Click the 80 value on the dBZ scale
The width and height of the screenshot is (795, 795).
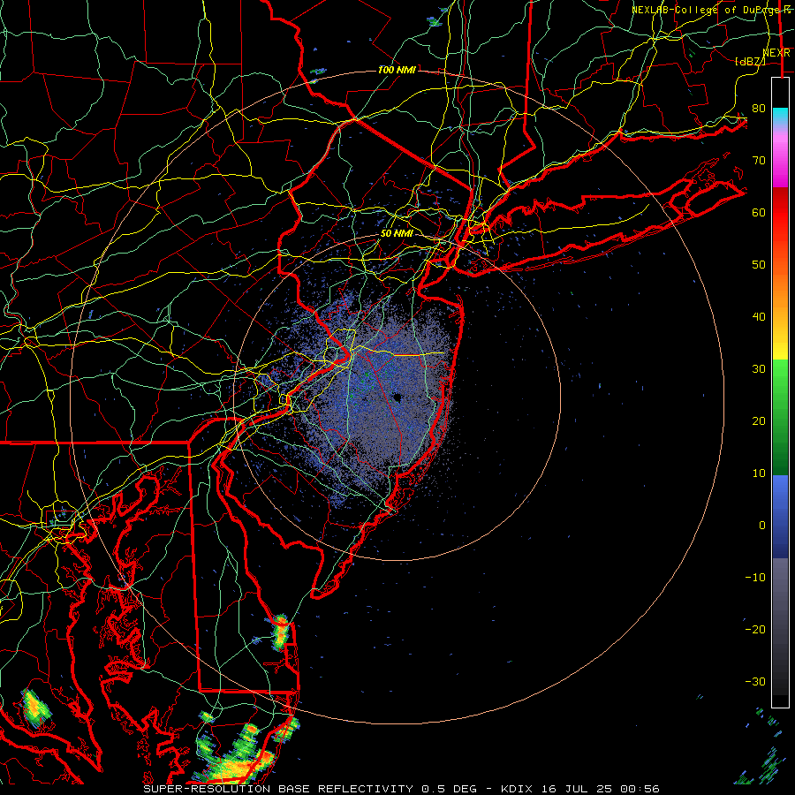[759, 108]
